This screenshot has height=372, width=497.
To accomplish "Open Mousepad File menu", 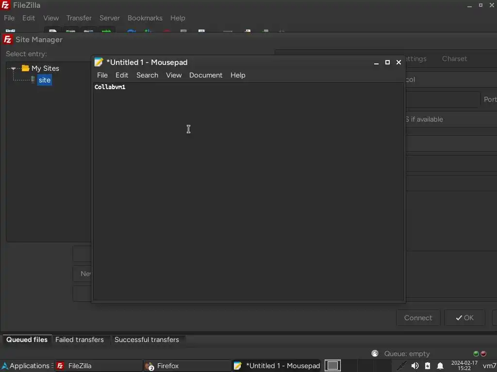I will [x=102, y=75].
